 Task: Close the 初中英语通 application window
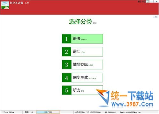point(156,2)
